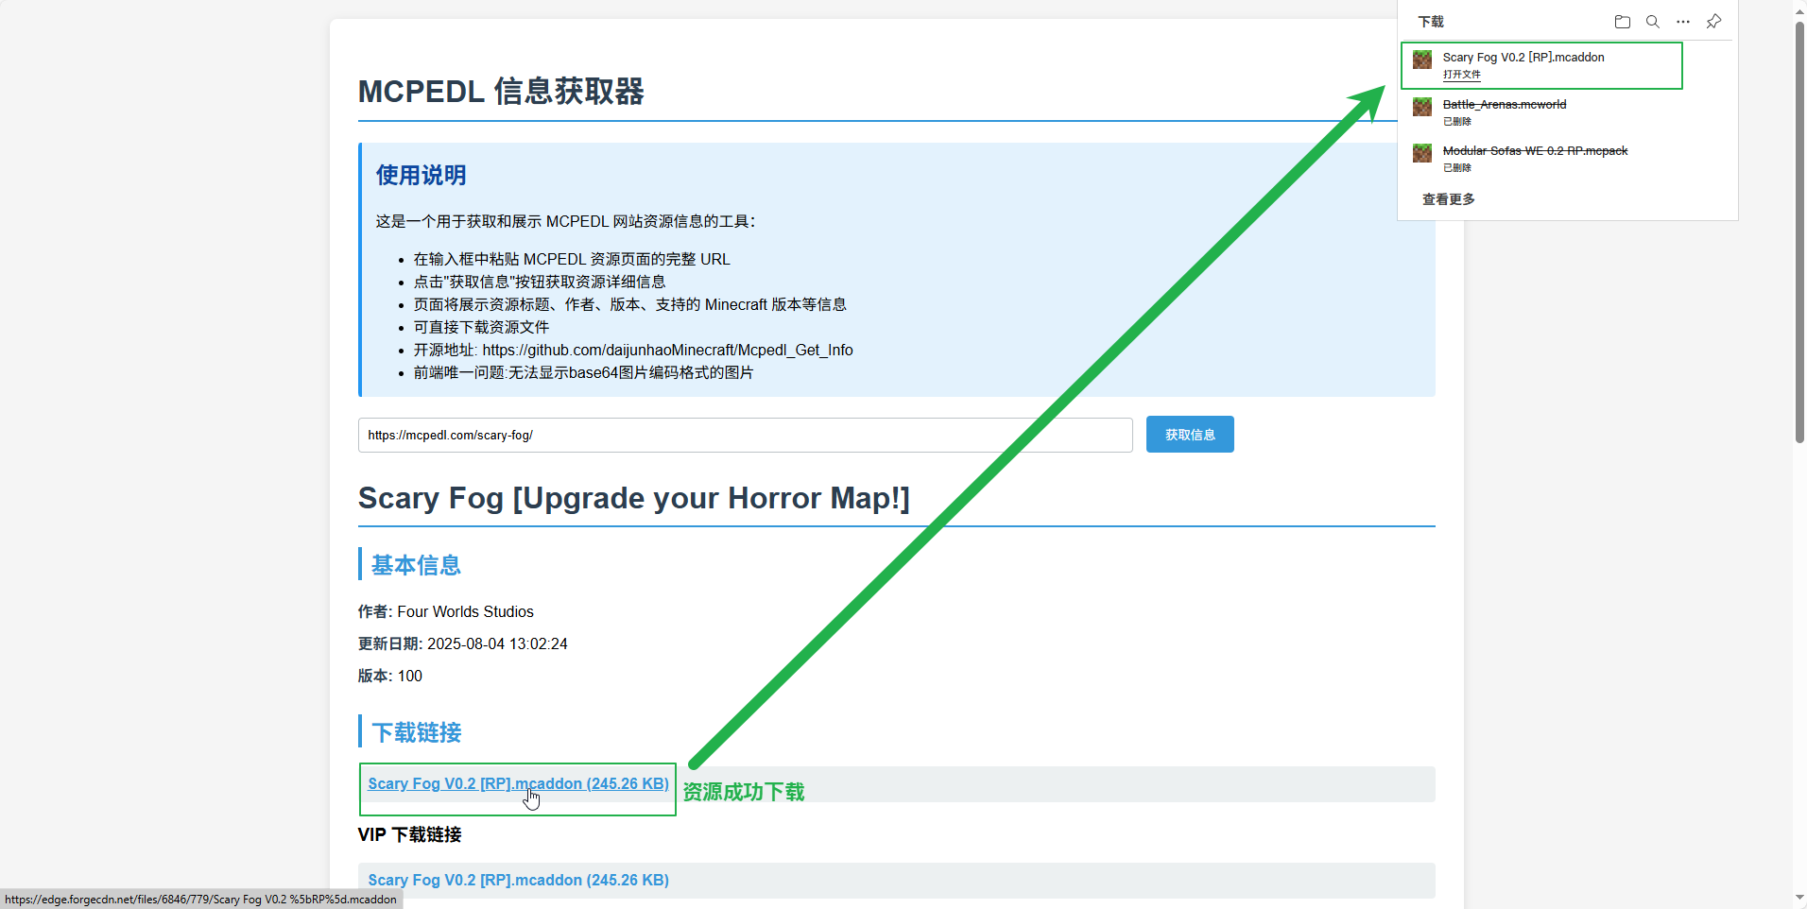Click the 获取信息 button
The image size is (1807, 909).
[1189, 435]
